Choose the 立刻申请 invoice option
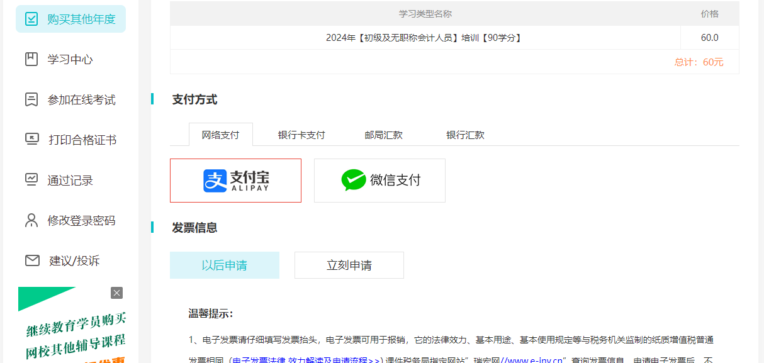Viewport: 764px width, 363px height. [x=349, y=265]
